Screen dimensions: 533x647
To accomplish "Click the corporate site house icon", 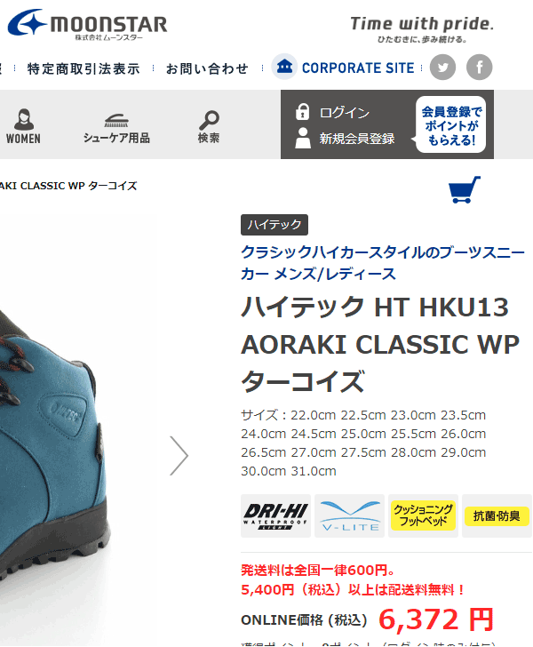I will click(x=284, y=67).
